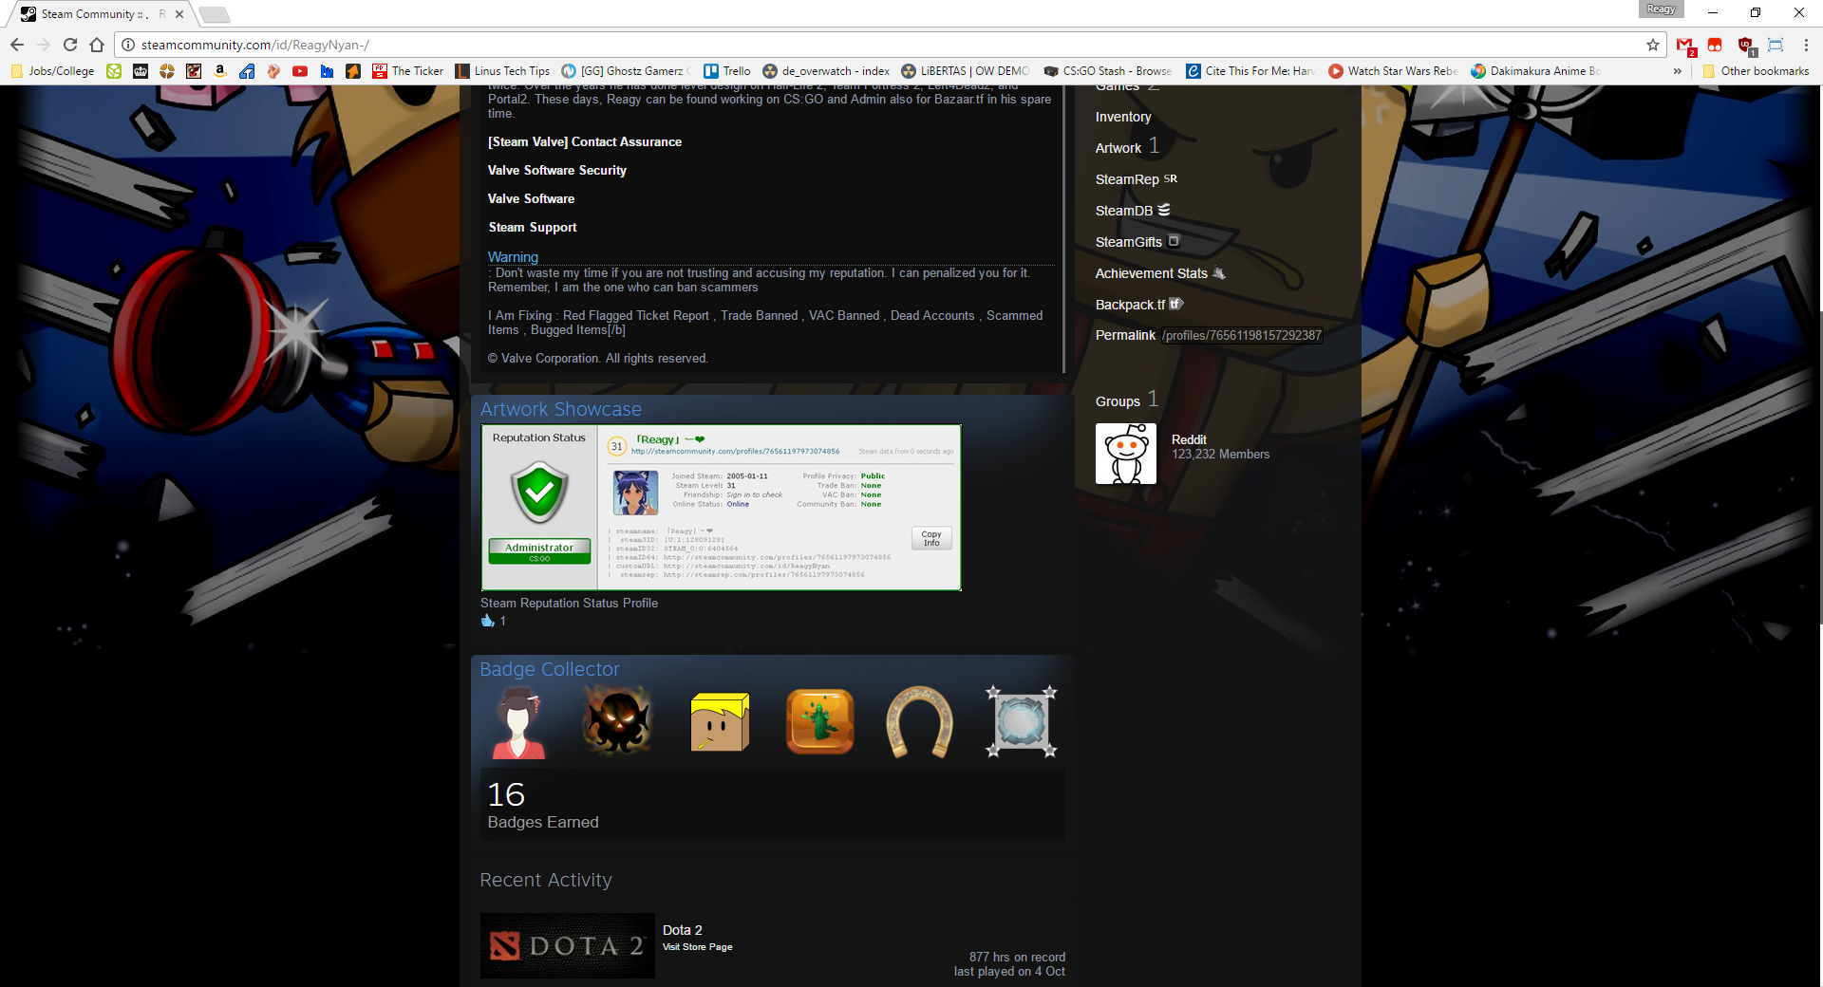Open the Achievement Stats link
The height and width of the screenshot is (987, 1823).
[1160, 273]
